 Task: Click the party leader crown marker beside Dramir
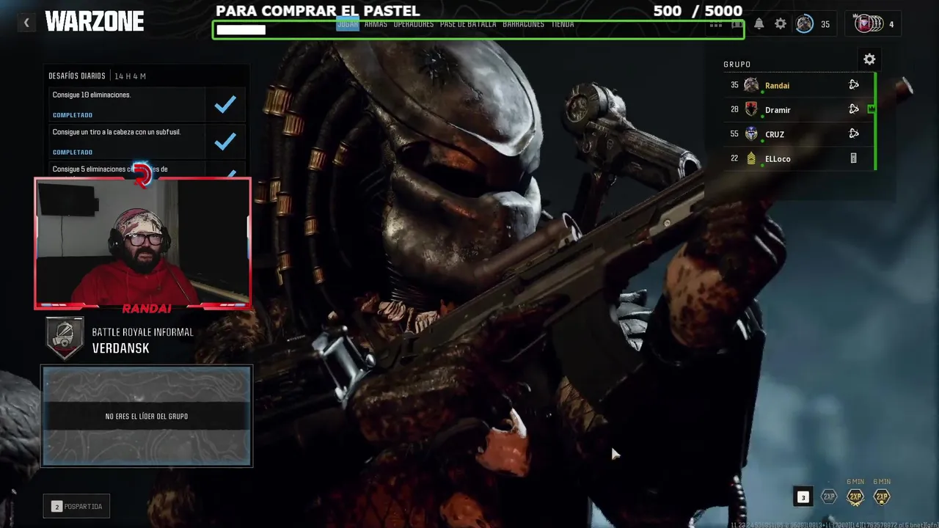click(x=872, y=109)
